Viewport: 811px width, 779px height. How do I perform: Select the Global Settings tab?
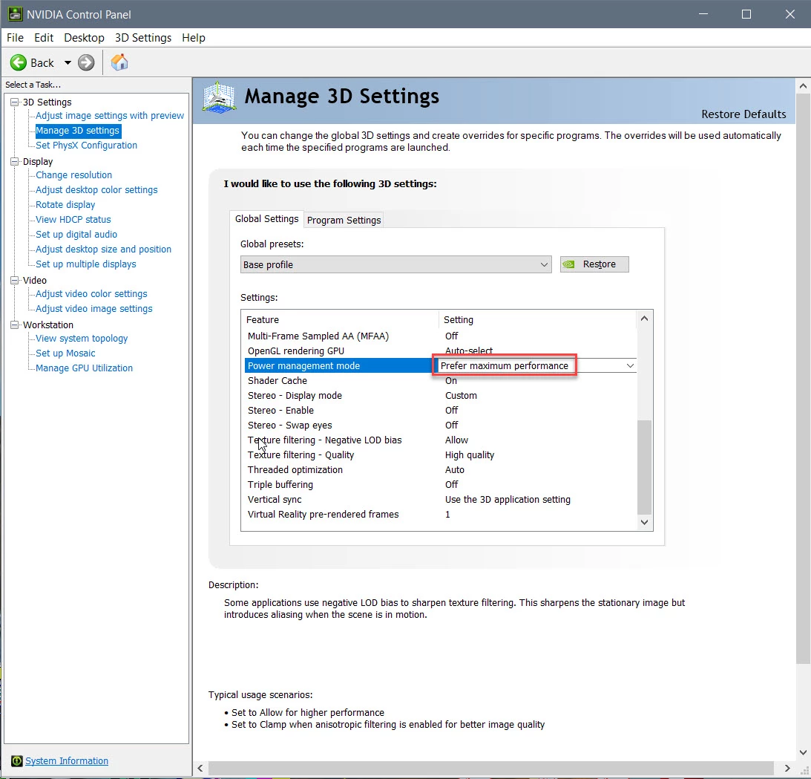click(x=266, y=219)
